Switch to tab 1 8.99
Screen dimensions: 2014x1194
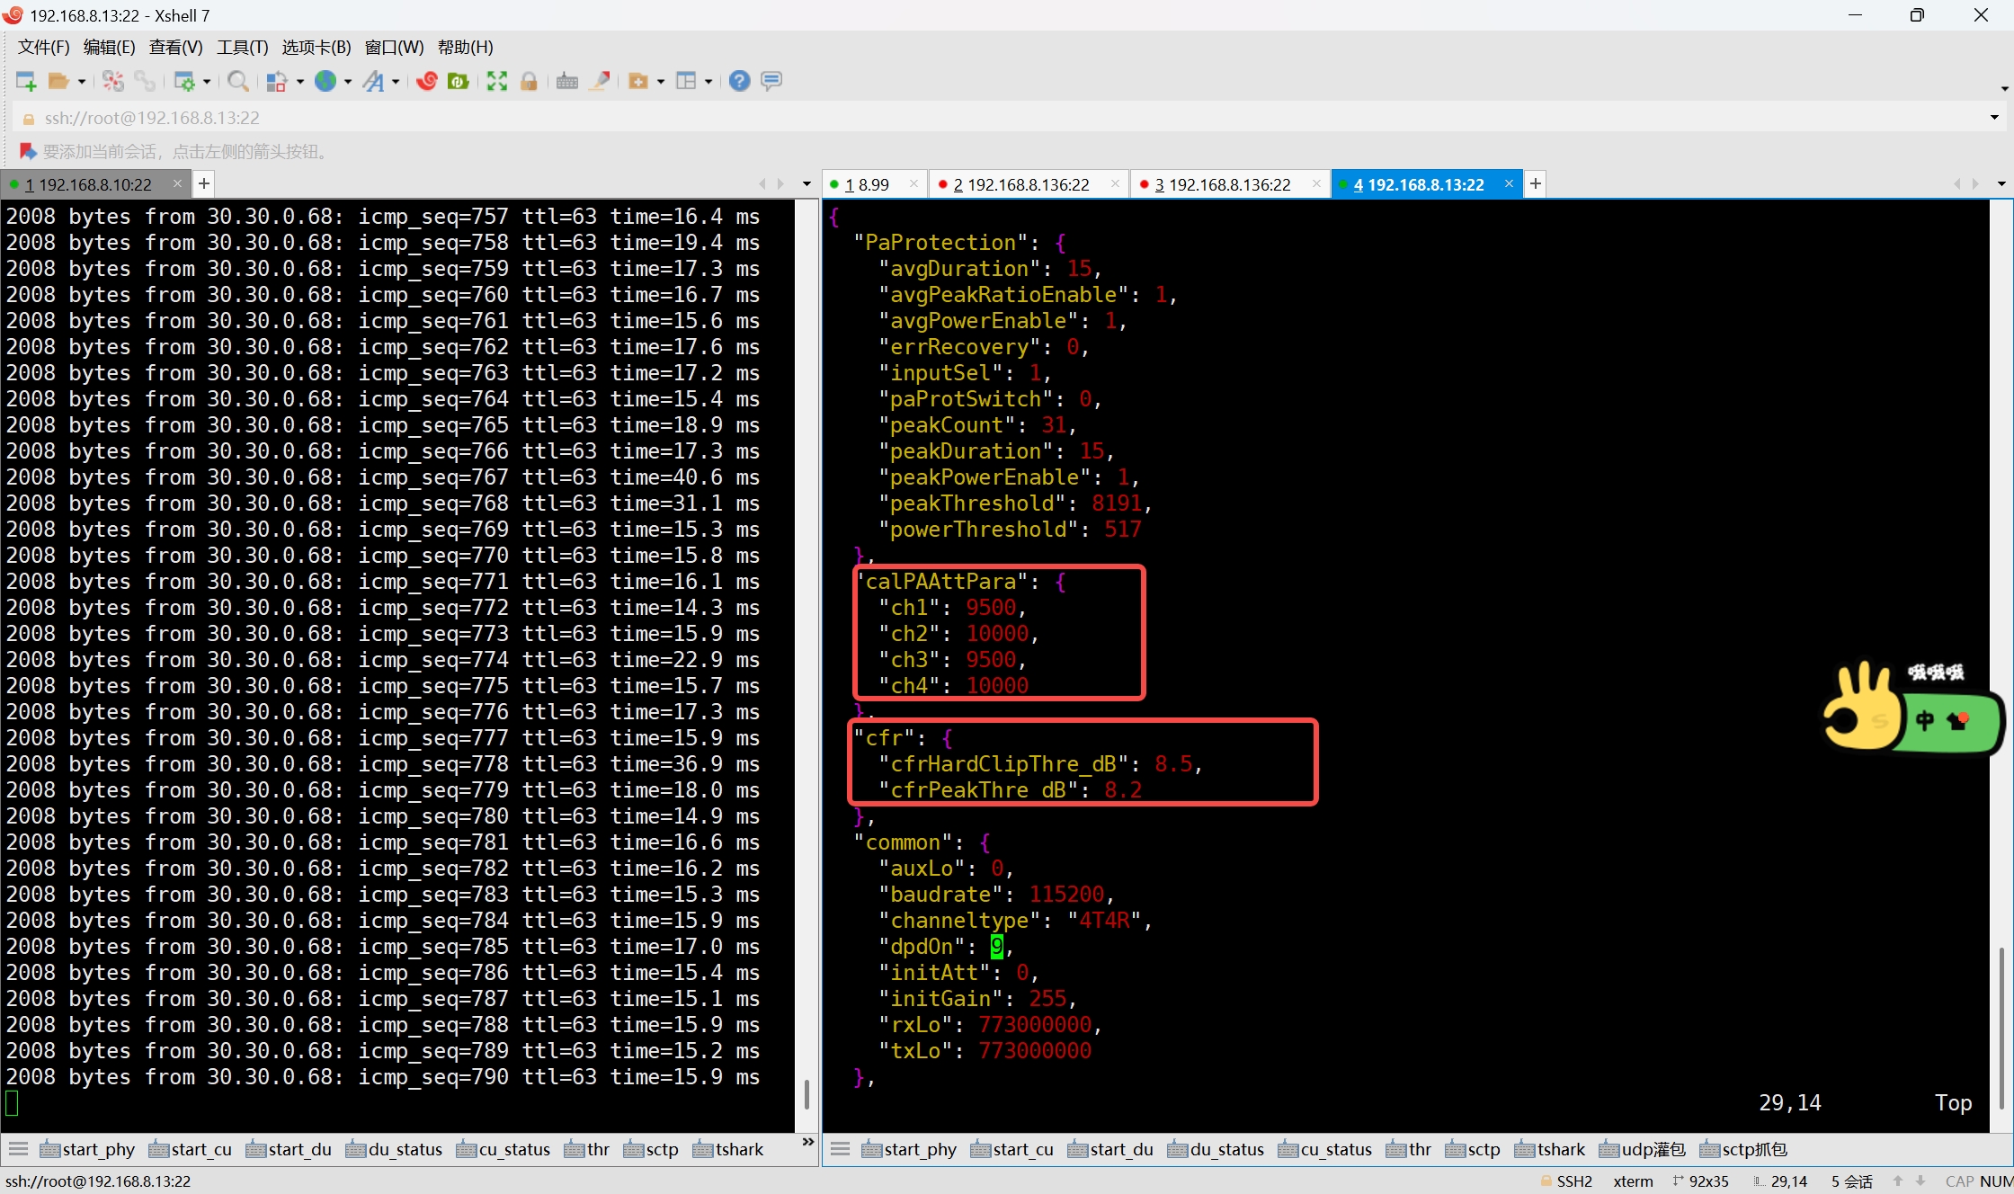click(868, 184)
